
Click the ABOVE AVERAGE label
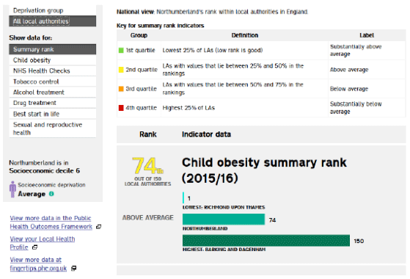147,218
